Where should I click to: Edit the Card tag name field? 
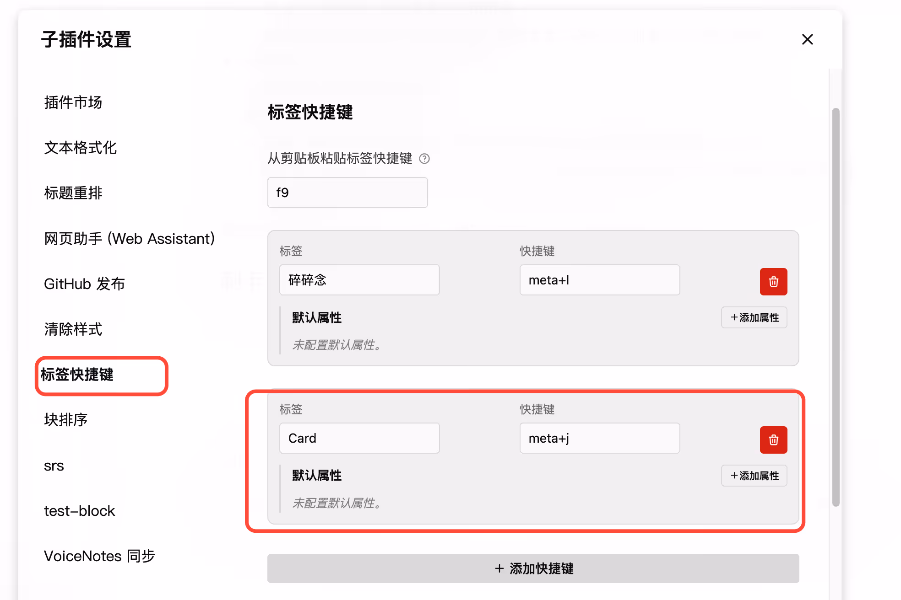359,438
